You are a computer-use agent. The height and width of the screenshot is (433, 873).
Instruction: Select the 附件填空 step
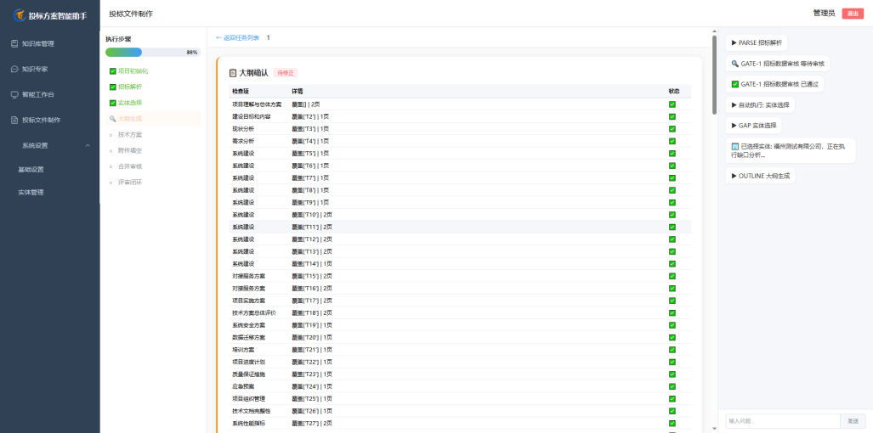130,150
